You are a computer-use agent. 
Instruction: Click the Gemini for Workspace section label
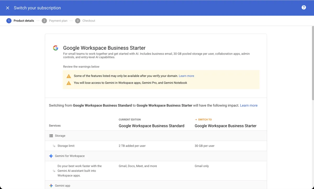70,156
